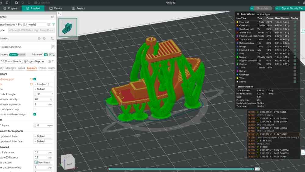Uncheck the Enable support checkbox
305x172 pixels.
pos(35,79)
